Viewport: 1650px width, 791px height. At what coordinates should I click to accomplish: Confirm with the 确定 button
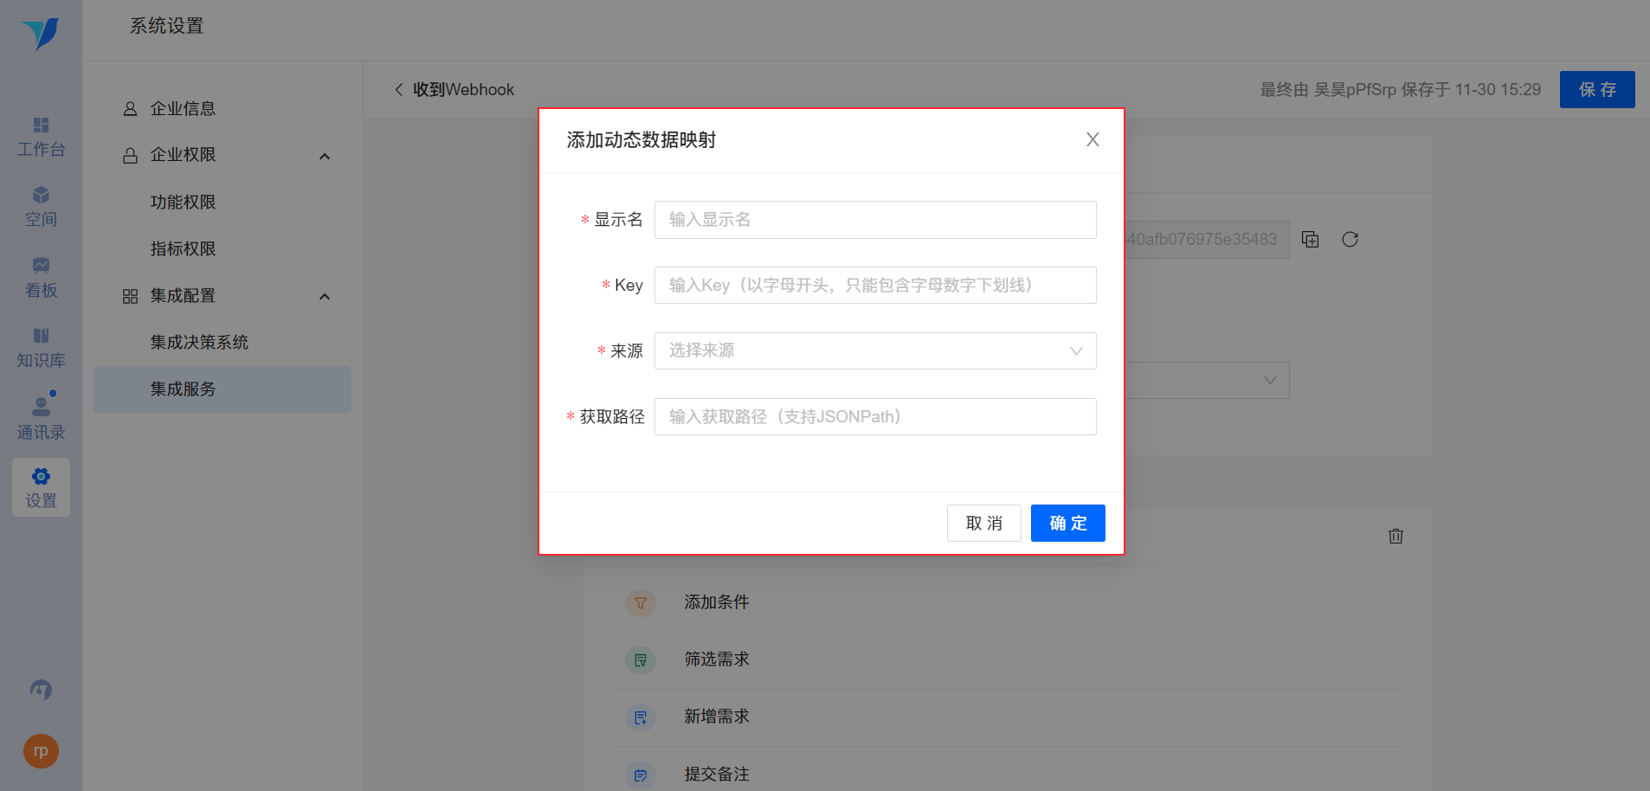(x=1068, y=523)
